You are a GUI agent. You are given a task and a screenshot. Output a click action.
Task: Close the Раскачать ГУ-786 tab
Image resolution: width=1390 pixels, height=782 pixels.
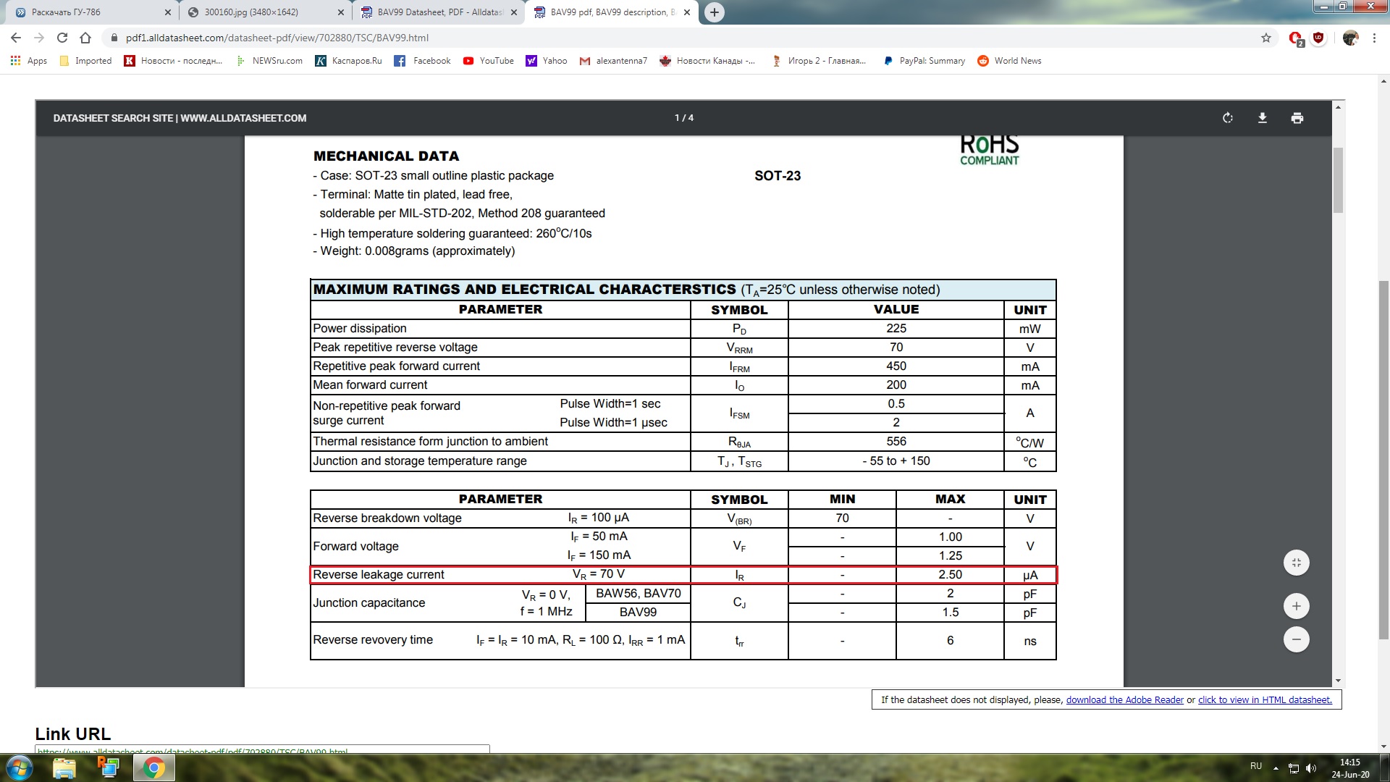tap(168, 12)
